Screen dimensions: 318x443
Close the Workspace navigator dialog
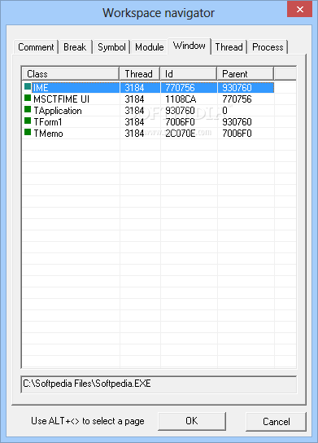299,9
